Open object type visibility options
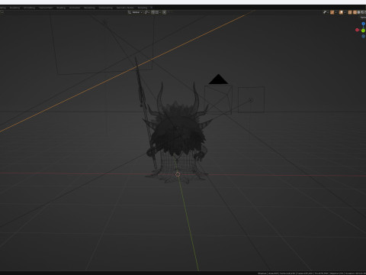This screenshot has width=366, height=275. coord(326,12)
